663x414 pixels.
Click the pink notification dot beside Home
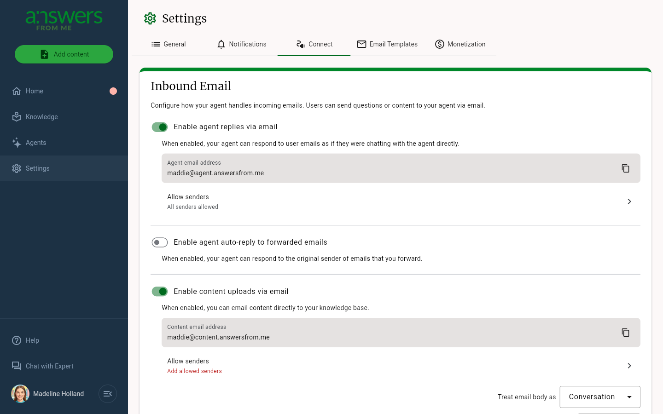click(113, 91)
